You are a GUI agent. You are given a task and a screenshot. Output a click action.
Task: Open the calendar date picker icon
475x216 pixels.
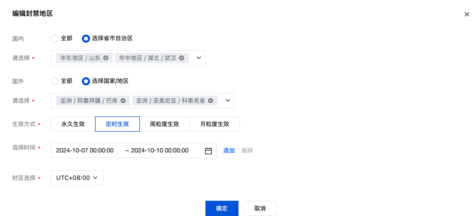209,151
